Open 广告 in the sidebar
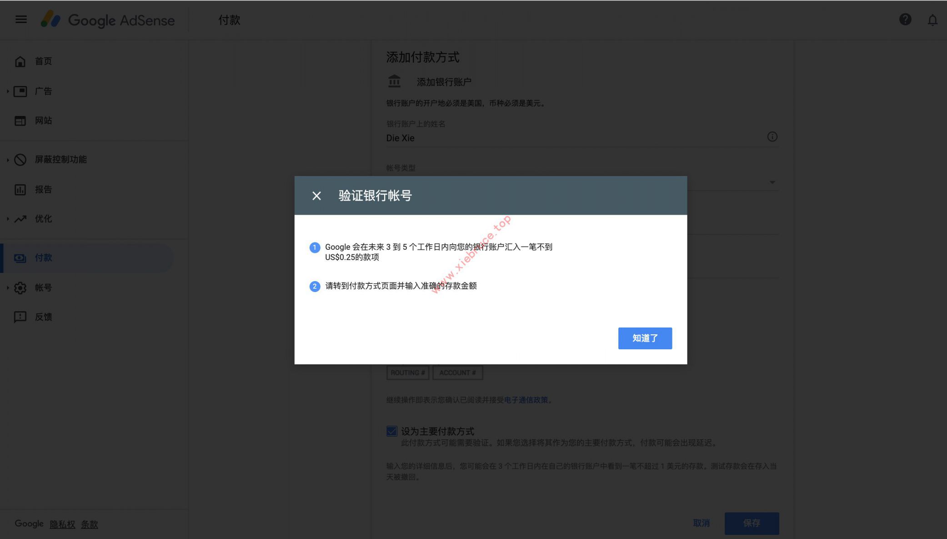Screen dimensions: 947x539 pos(44,91)
